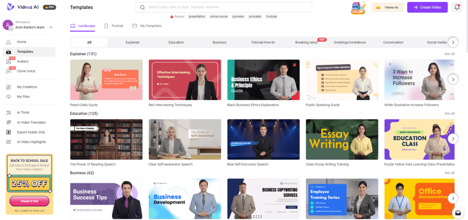Open the notifications bell
This screenshot has height=220, width=468.
[x=457, y=7]
